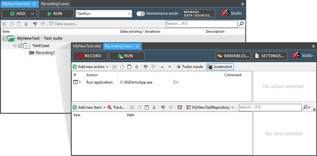Toggle Maintenance mode switch
This screenshot has width=317, height=156.
pyautogui.click(x=140, y=14)
